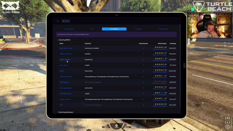Expand the 'Derzeit geschlossen' section

[66, 112]
